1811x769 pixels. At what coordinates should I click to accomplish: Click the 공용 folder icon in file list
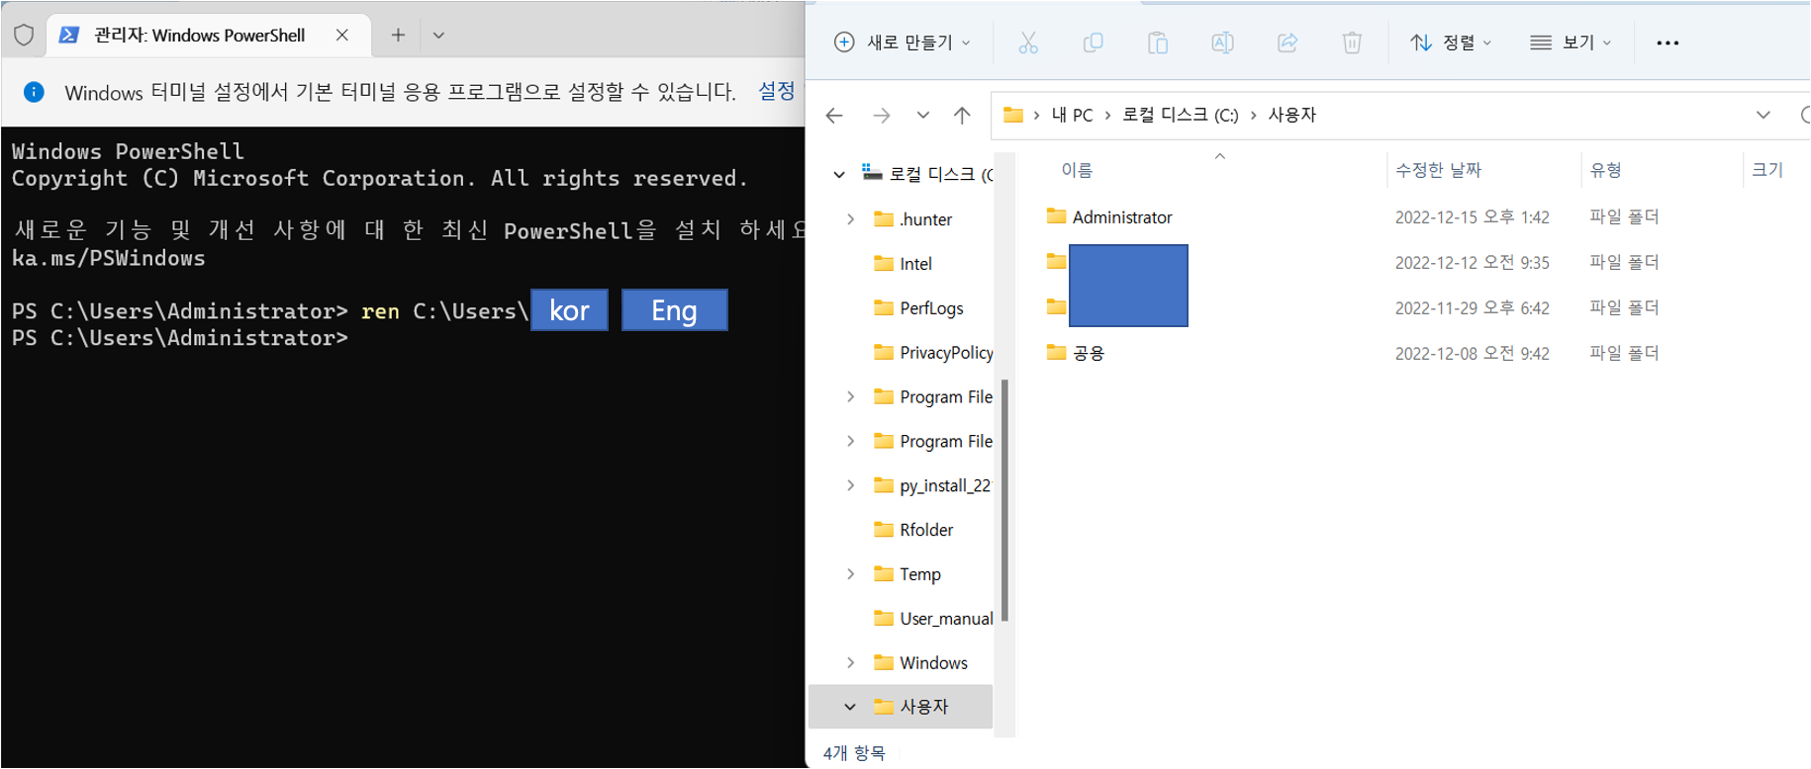(x=1057, y=352)
